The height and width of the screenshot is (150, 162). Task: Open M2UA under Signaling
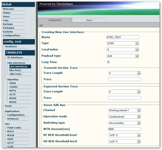coord(13,102)
